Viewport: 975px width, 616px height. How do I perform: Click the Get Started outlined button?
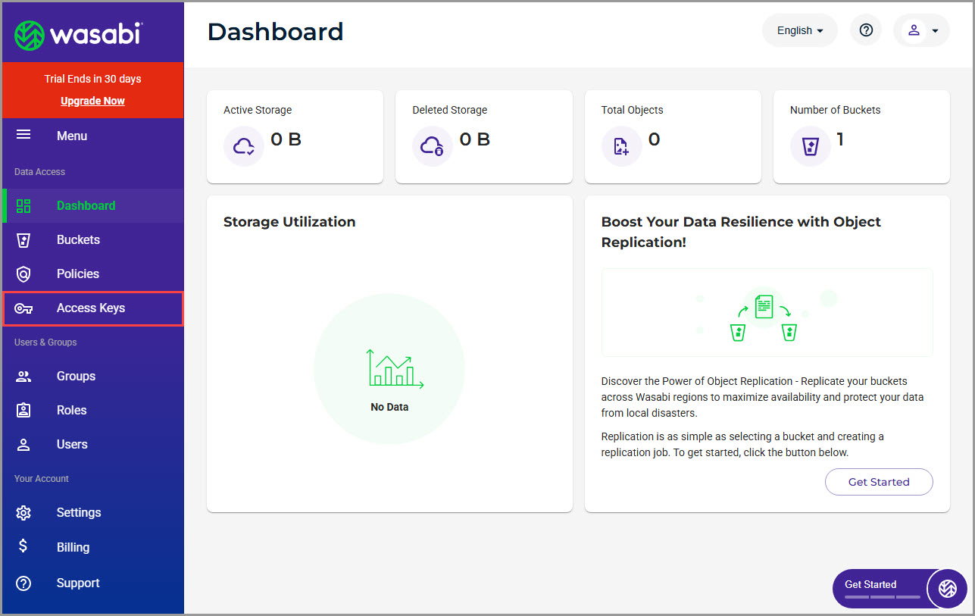(x=879, y=482)
